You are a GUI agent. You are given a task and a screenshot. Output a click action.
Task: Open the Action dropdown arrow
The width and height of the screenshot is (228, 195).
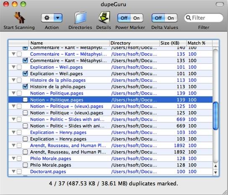pos(58,18)
